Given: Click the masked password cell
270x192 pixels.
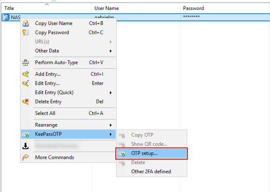Looking at the screenshot, I should 191,17.
